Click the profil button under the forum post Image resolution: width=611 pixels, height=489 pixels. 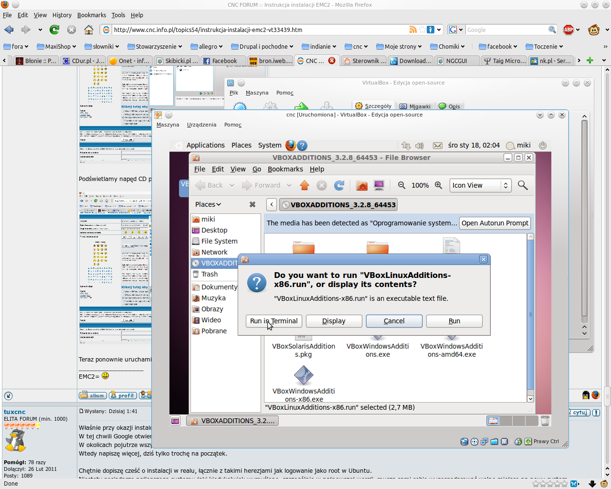(x=123, y=395)
